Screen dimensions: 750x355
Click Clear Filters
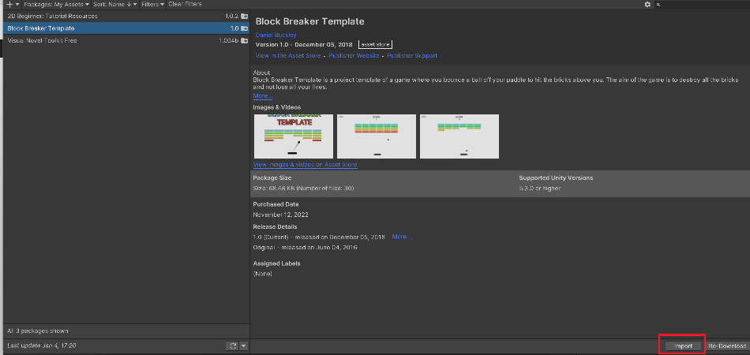(185, 4)
